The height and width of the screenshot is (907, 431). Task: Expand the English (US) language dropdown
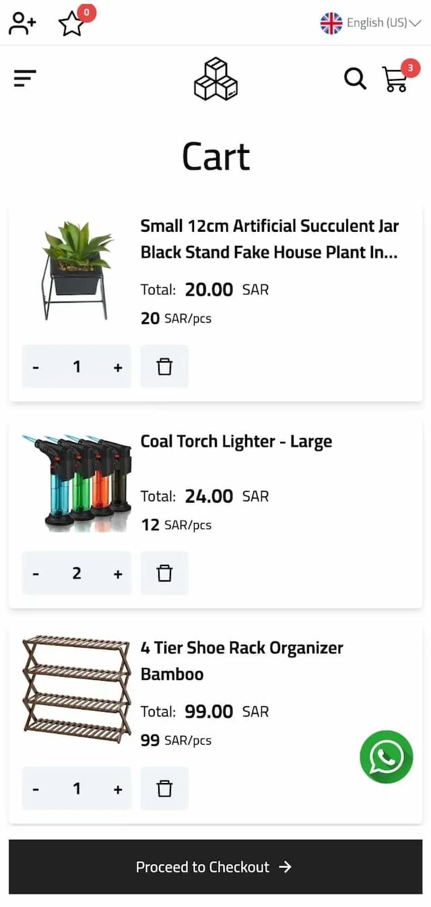tap(370, 23)
